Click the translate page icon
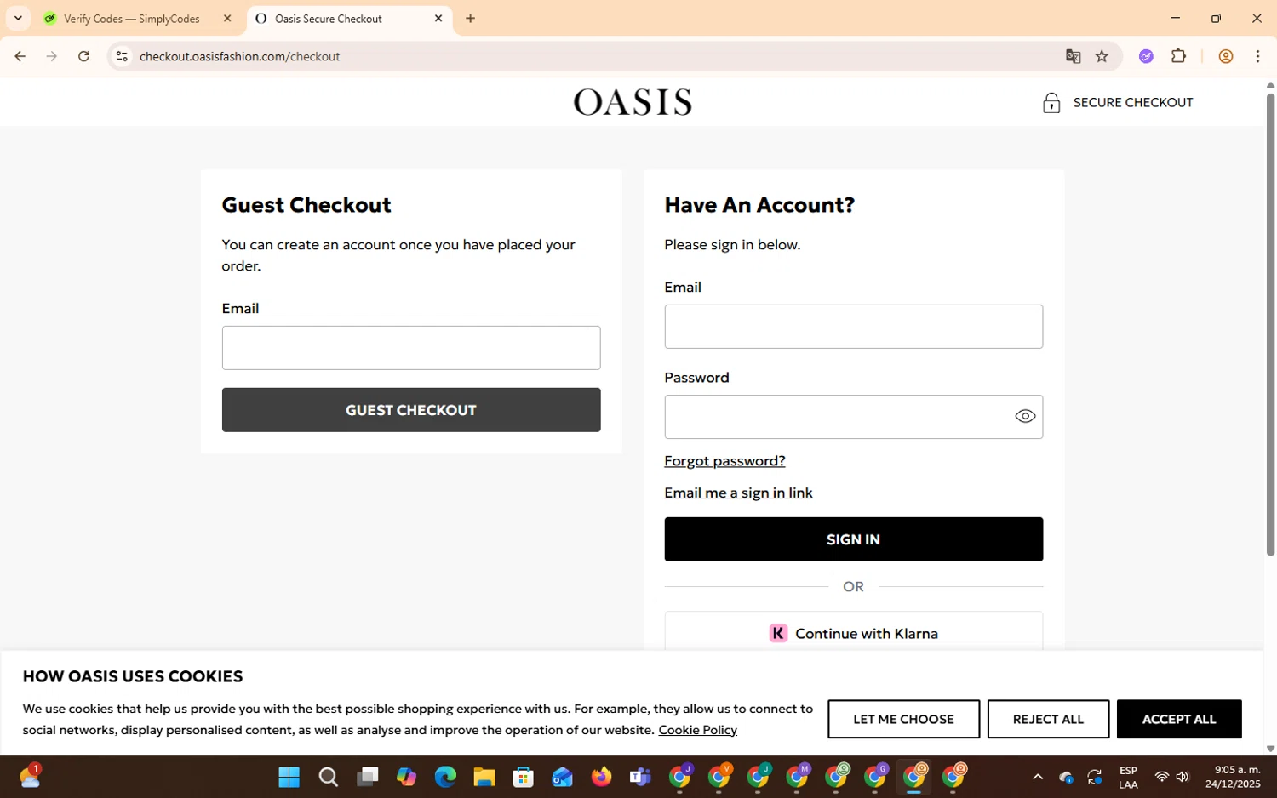 pyautogui.click(x=1073, y=56)
